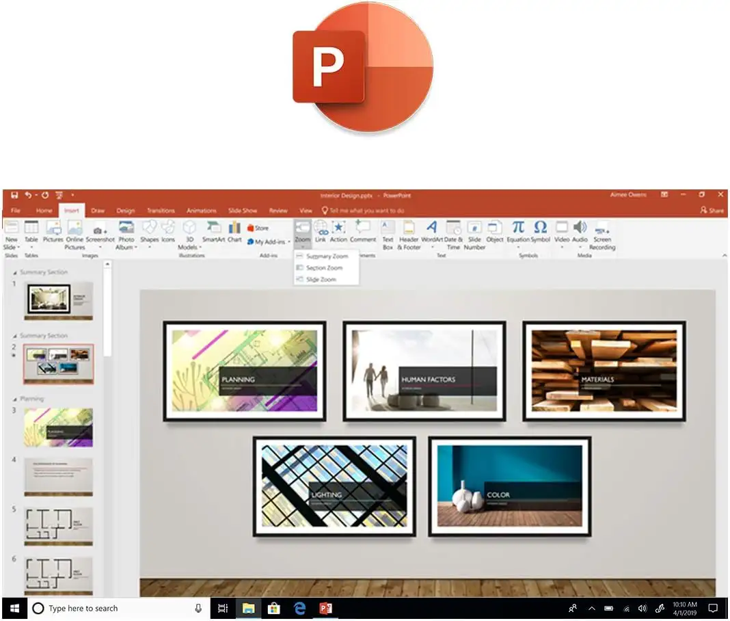Open the Symbol omega tool

coord(540,227)
